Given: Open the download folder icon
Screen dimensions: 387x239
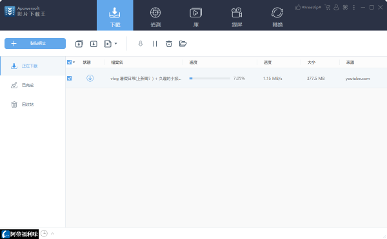Looking at the screenshot, I should pyautogui.click(x=183, y=44).
